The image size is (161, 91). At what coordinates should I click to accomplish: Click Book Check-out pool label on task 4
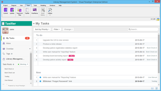pyautogui.click(x=151, y=52)
